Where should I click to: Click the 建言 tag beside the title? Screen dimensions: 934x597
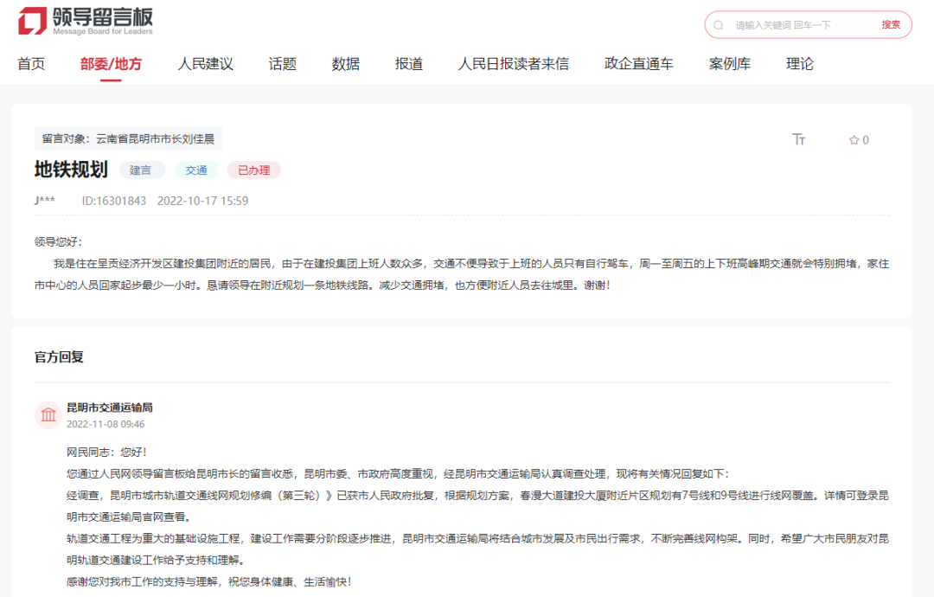coord(141,170)
